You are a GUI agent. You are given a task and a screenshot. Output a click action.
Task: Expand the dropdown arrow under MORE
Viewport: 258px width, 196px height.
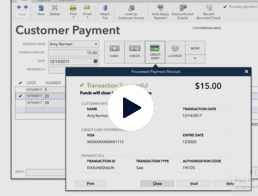tap(195, 59)
